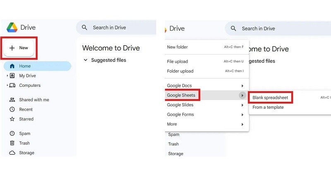
Task: Click the Search in Drive field in right panel
Action: coord(278,29)
